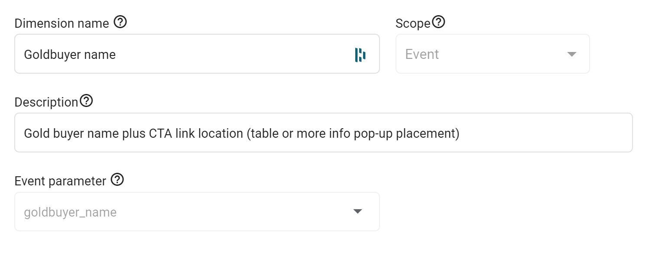This screenshot has width=649, height=259.
Task: Focus the Description text field
Action: pyautogui.click(x=324, y=133)
